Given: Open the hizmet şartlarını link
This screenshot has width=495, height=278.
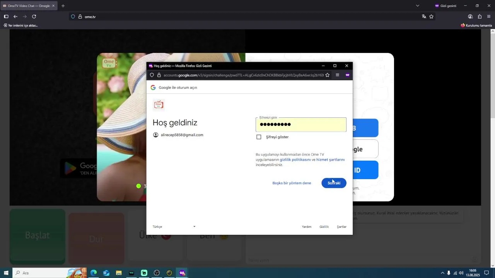Looking at the screenshot, I should coord(330,159).
